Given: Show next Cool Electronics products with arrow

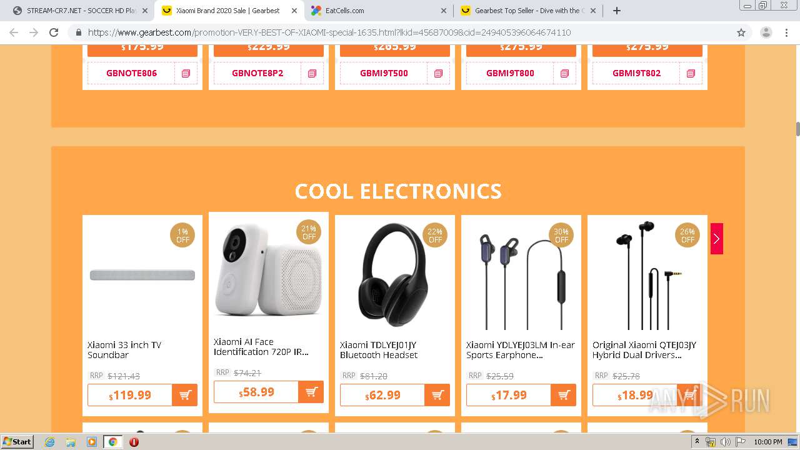Looking at the screenshot, I should (716, 239).
